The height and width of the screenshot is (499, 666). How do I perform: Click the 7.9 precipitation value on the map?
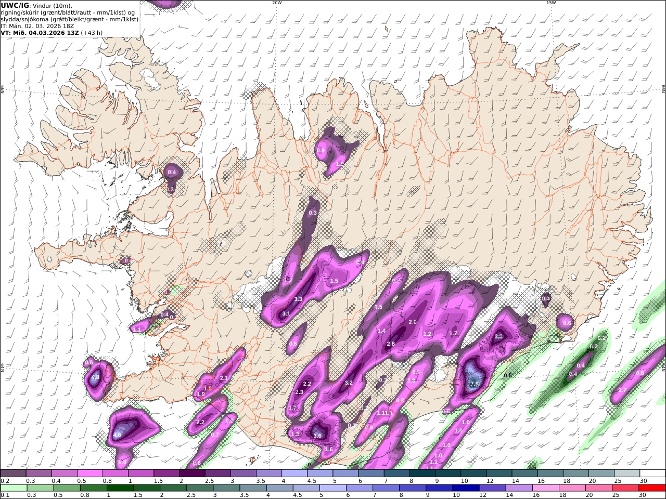(475, 384)
